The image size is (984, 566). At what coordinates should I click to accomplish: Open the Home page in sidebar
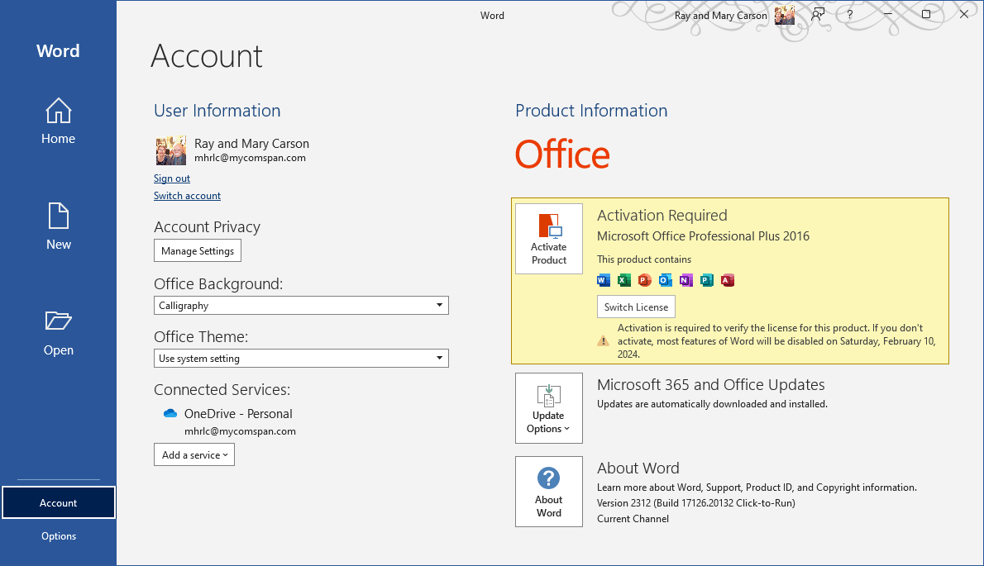(x=59, y=121)
